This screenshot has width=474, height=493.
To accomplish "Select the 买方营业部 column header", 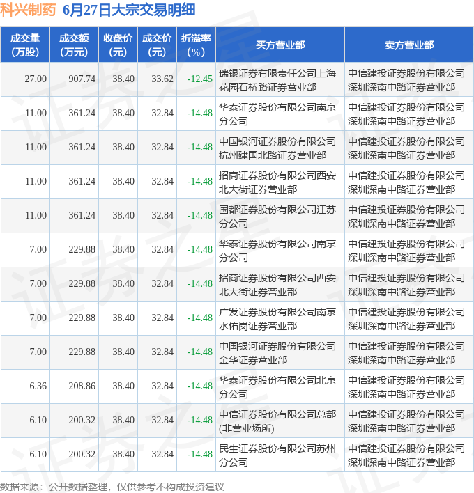I will (x=280, y=45).
